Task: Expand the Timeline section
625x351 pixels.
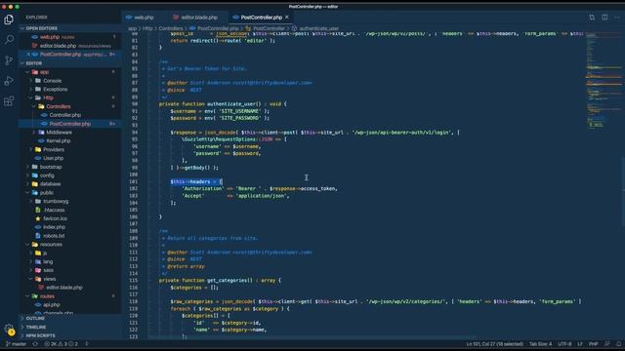Action: tap(36, 328)
